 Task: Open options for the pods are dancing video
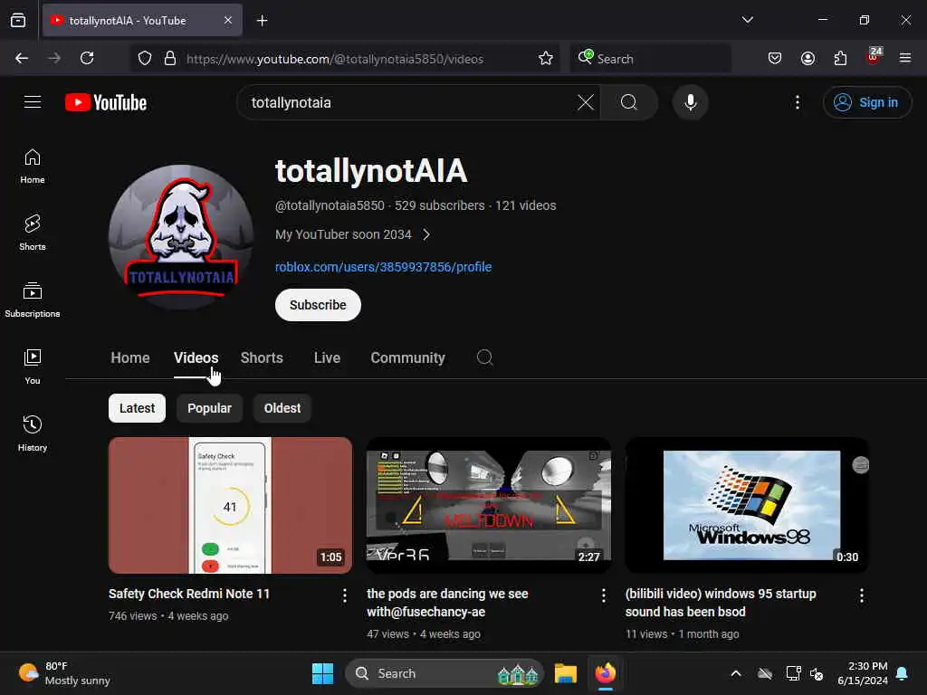pyautogui.click(x=603, y=595)
